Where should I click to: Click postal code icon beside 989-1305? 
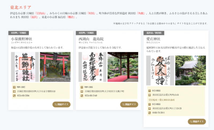[82, 87]
